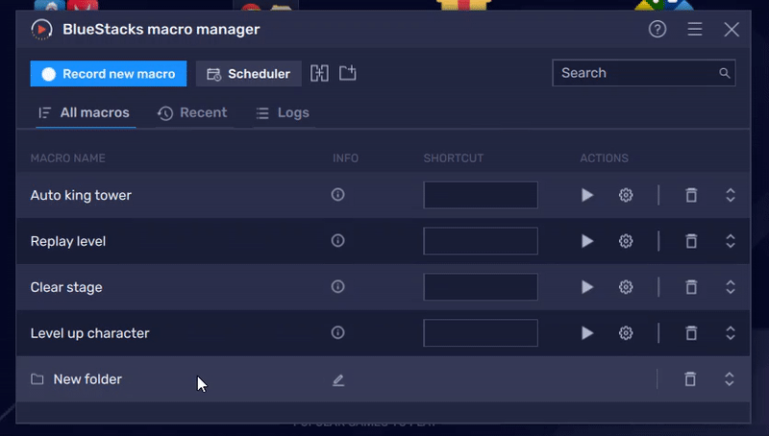
Task: Show info for Replay level
Action: coord(337,240)
